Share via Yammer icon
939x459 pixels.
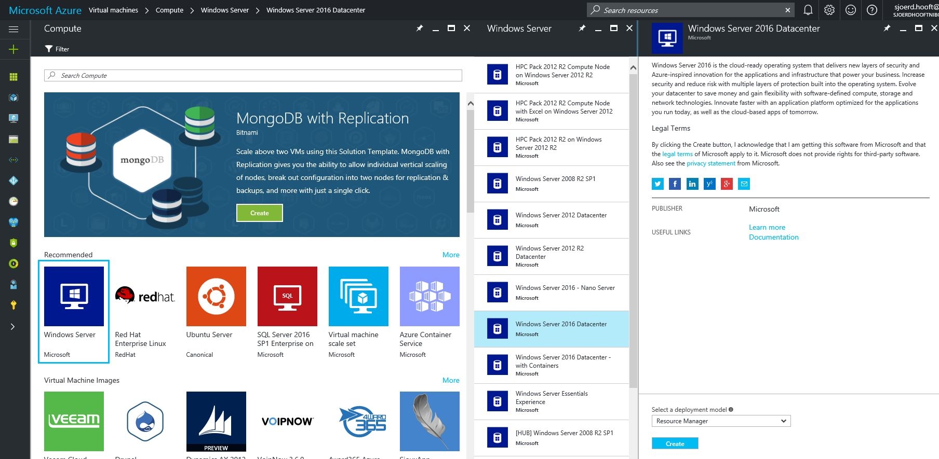tap(709, 184)
